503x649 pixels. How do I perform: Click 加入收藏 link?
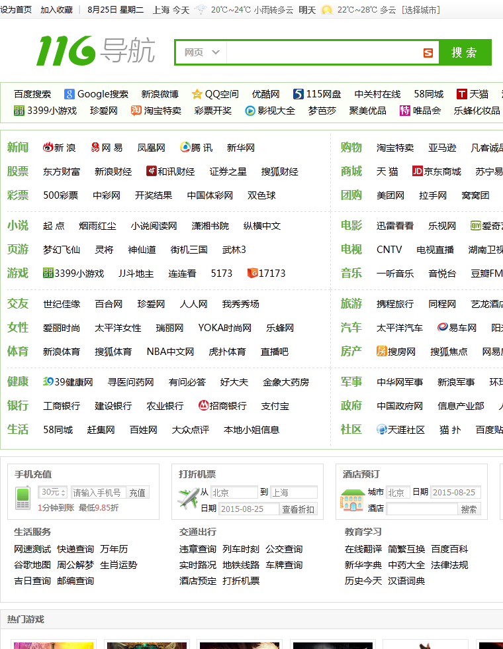pyautogui.click(x=57, y=10)
